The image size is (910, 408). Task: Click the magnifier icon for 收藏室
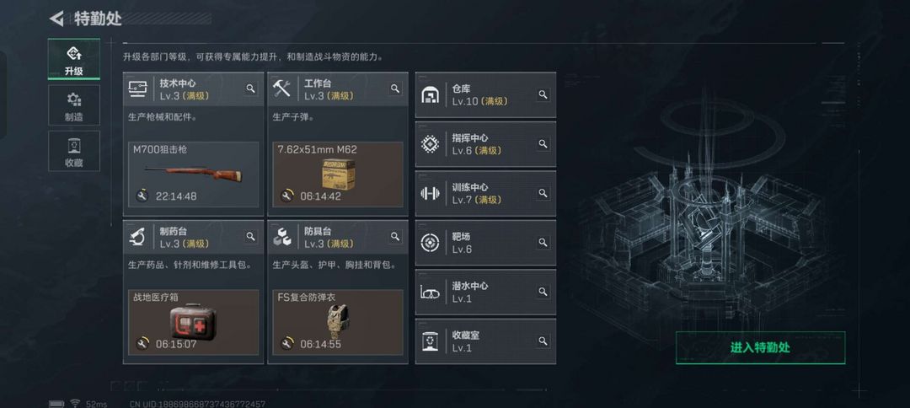click(543, 341)
